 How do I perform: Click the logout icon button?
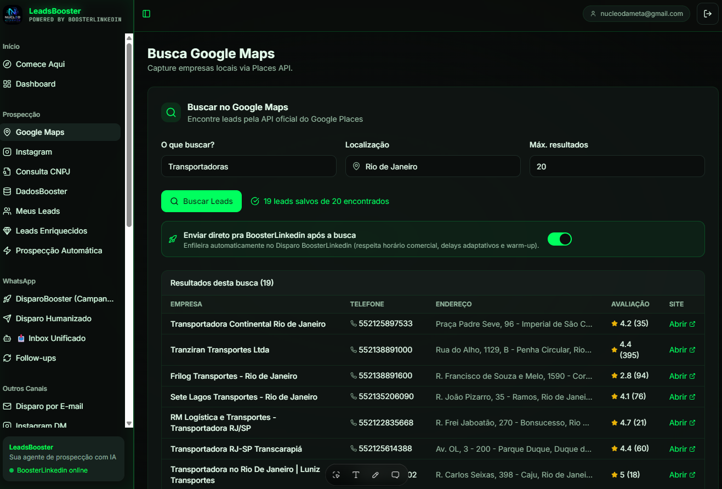707,14
